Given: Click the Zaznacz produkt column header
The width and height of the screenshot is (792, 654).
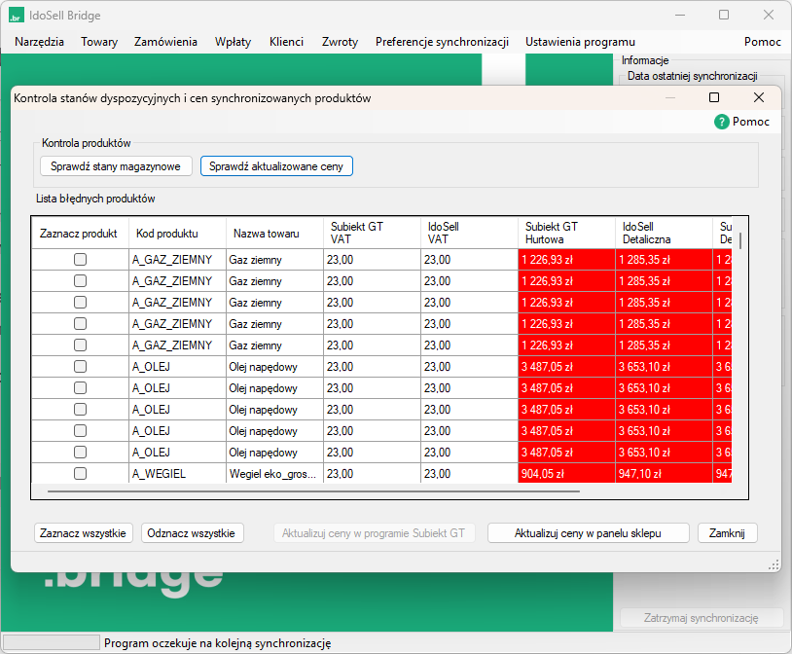Looking at the screenshot, I should tap(80, 233).
